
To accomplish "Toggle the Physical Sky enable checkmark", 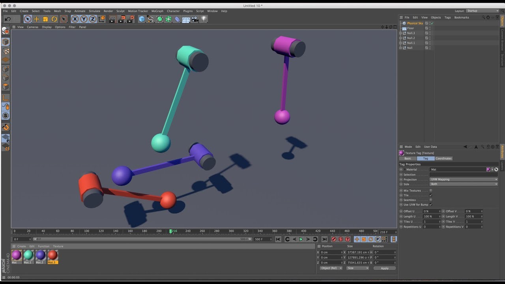I will (432, 23).
